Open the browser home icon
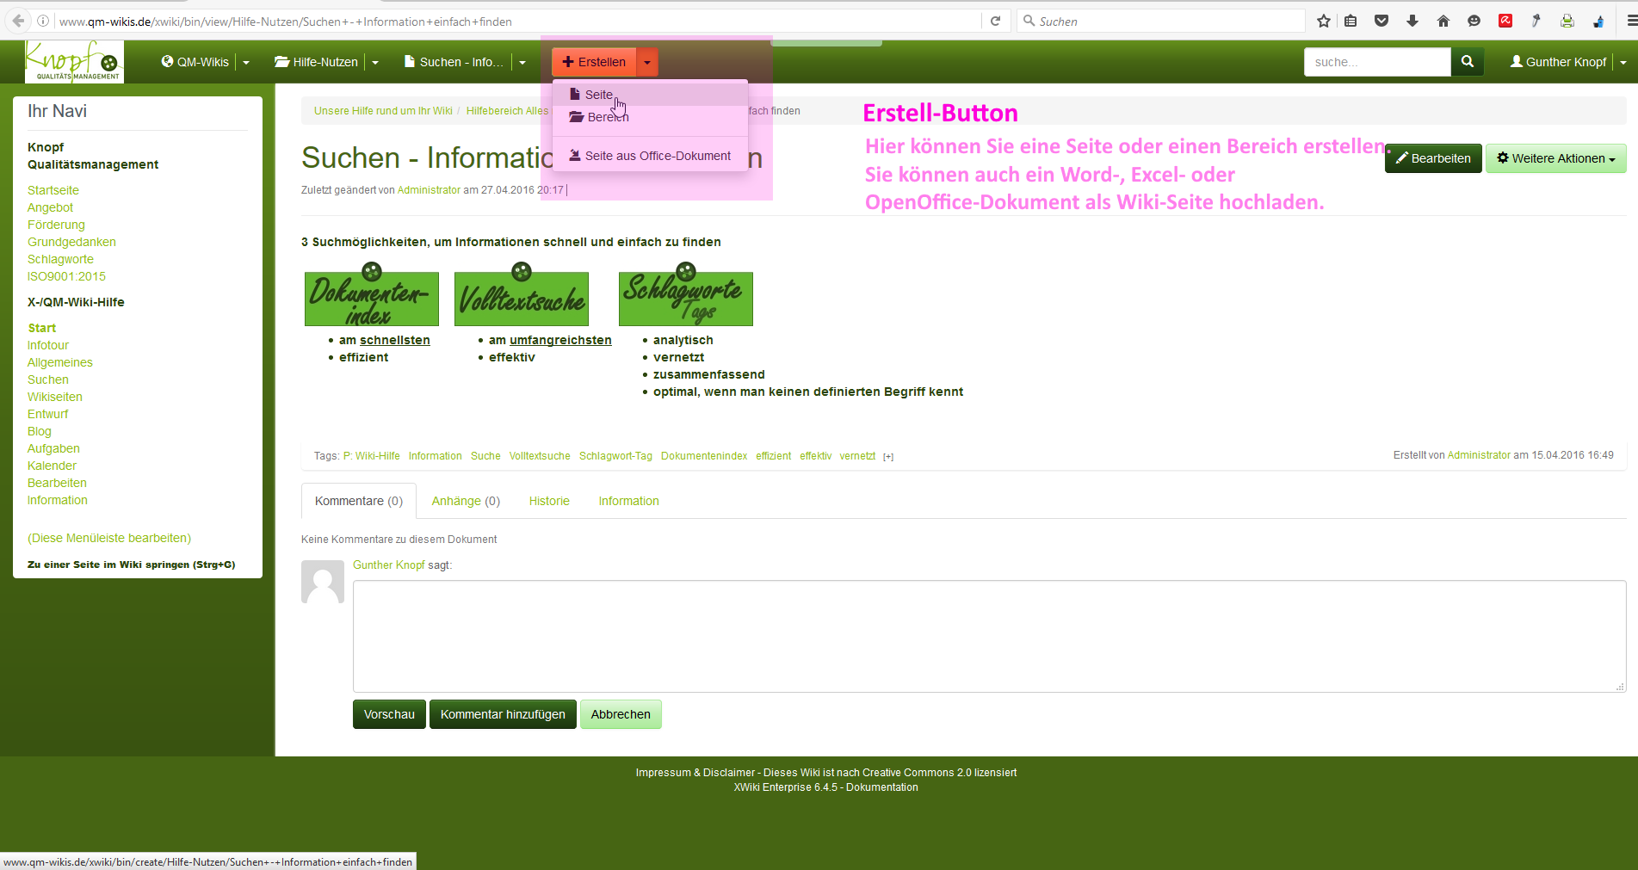 pyautogui.click(x=1443, y=22)
